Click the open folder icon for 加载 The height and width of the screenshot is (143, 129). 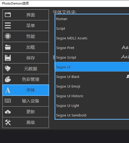(8, 47)
